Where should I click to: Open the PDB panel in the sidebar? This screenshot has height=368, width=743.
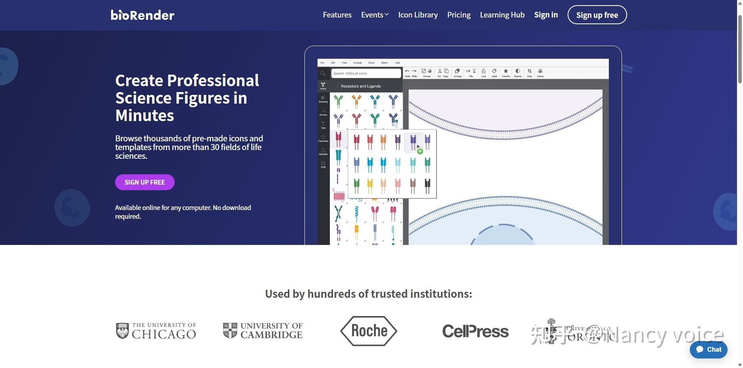323,164
